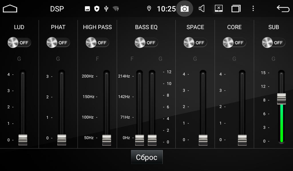The width and height of the screenshot is (293, 171).
Task: Click the HIGH PASS frequency slider knob
Action: point(107,140)
